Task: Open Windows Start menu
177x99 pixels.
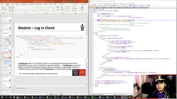Action: point(2,97)
